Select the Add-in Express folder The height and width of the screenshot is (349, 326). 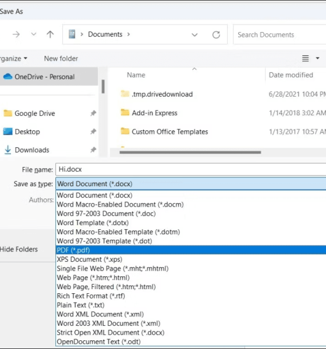point(154,113)
